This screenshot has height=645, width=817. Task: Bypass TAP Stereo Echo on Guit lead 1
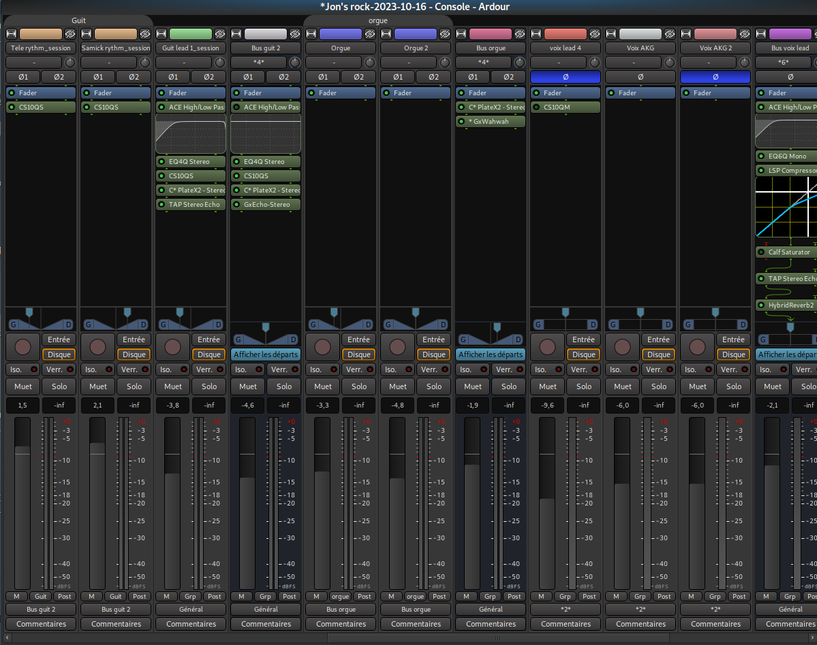pos(162,204)
